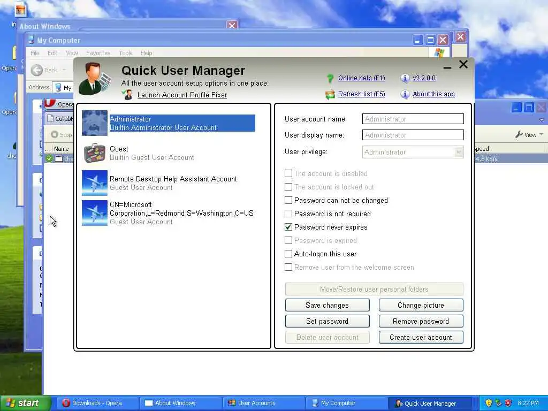Click the User display name field
The image size is (548, 411).
click(x=413, y=135)
